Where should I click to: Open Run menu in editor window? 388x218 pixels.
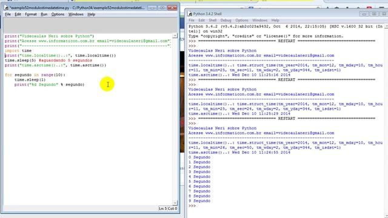click(x=44, y=15)
